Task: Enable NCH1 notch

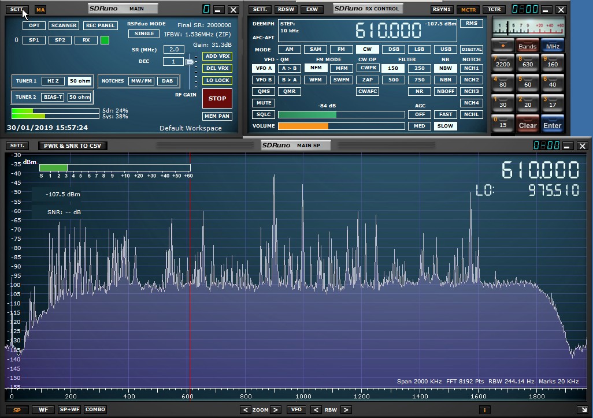Action: pyautogui.click(x=472, y=68)
